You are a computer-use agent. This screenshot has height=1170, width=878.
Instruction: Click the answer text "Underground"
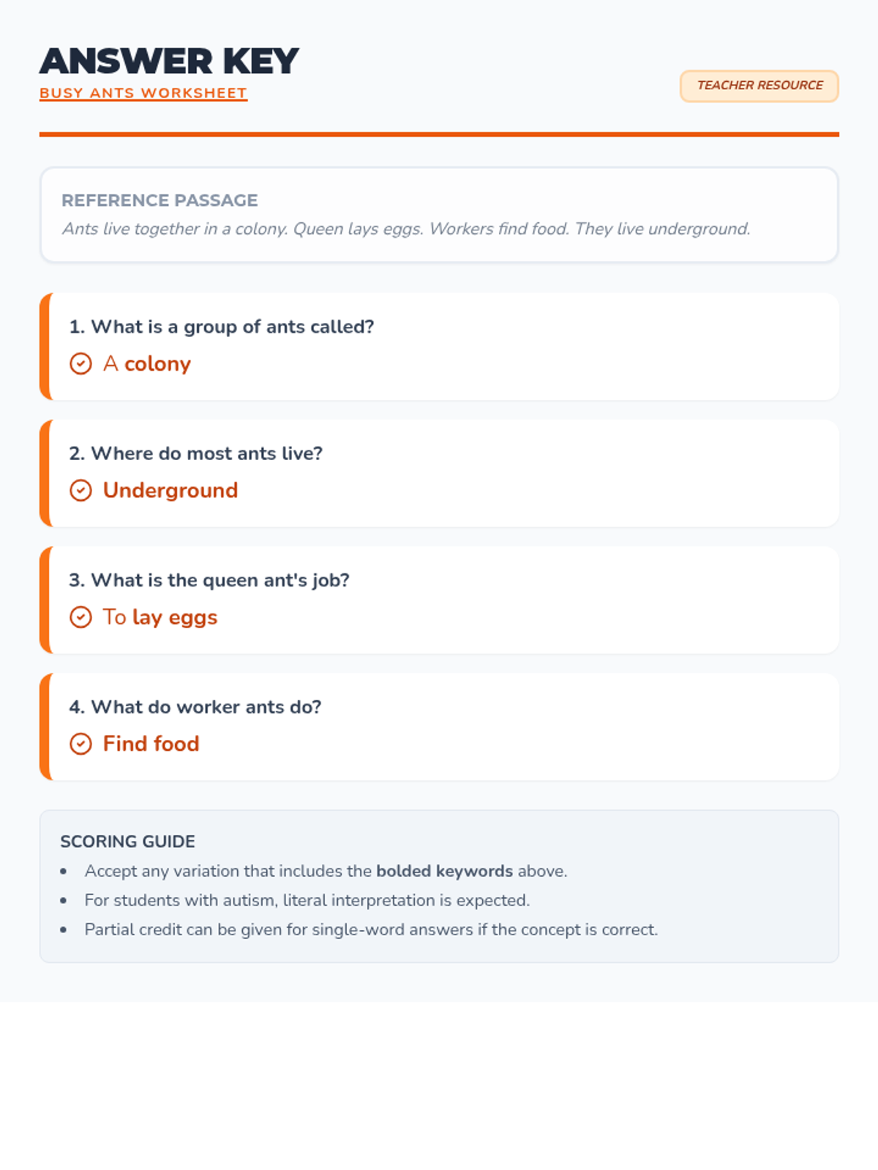click(170, 490)
